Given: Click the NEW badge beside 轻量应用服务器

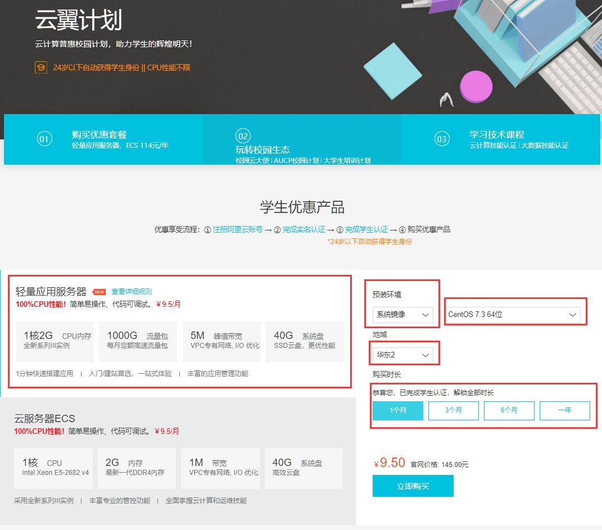Looking at the screenshot, I should click(99, 292).
